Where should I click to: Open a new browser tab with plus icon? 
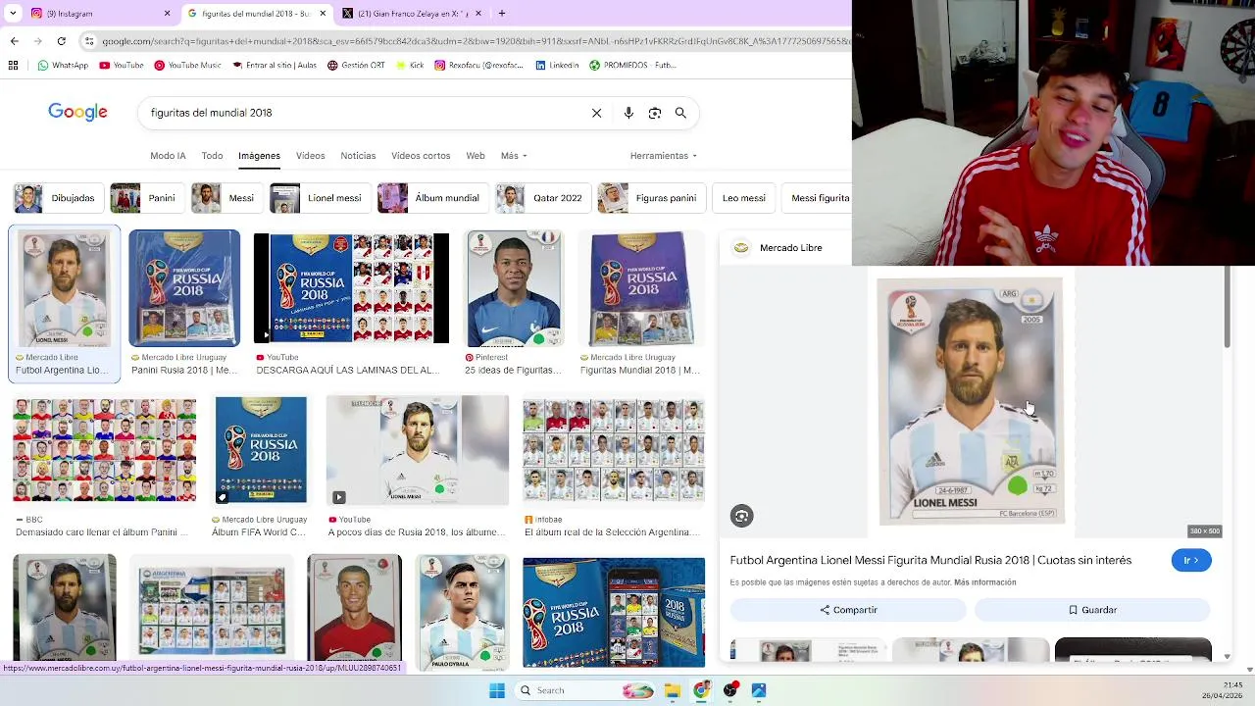(x=502, y=14)
